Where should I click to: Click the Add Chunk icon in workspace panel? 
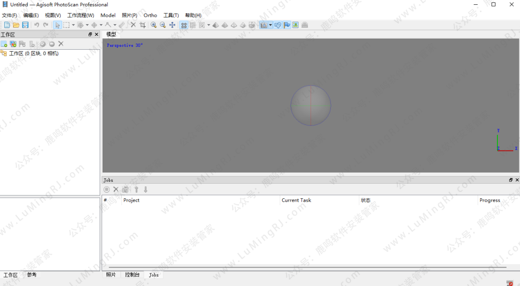[x=4, y=44]
